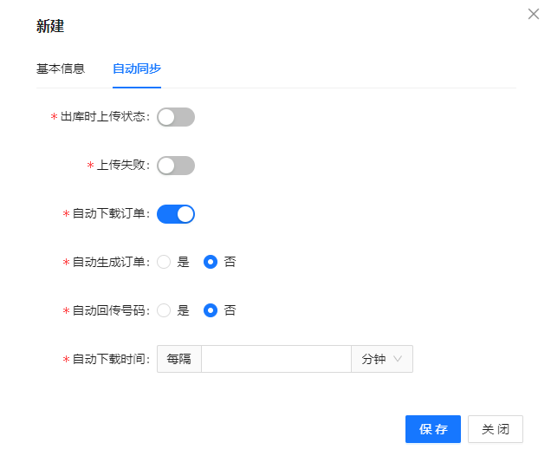Close the 新建 dialog with the X icon
This screenshot has height=456, width=551.
click(534, 15)
